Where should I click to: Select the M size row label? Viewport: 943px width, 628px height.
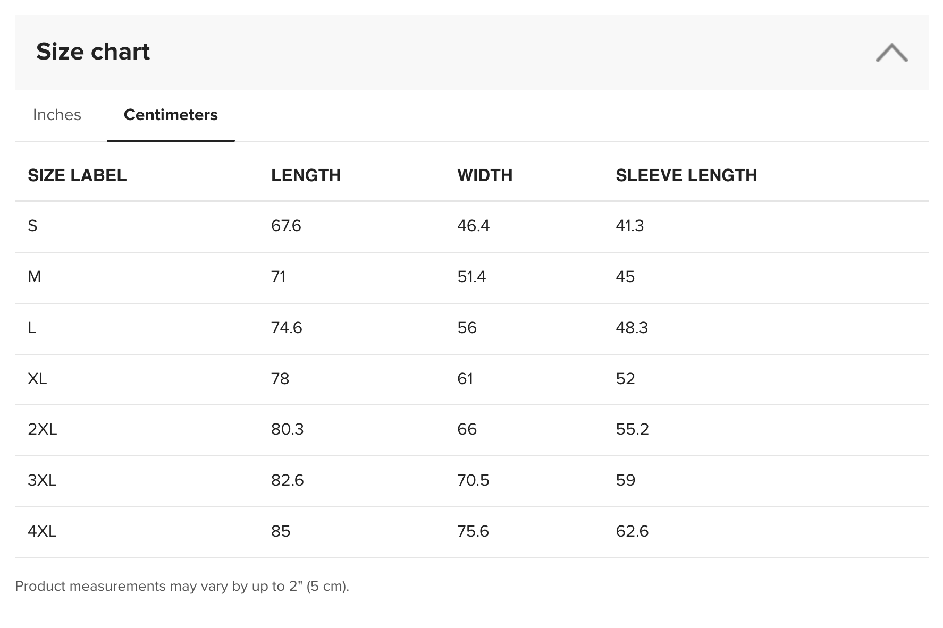tap(34, 277)
